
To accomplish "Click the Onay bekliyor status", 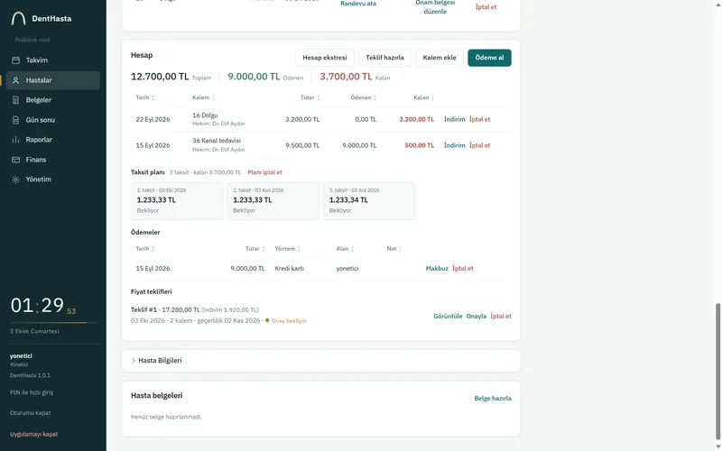I will 289,321.
